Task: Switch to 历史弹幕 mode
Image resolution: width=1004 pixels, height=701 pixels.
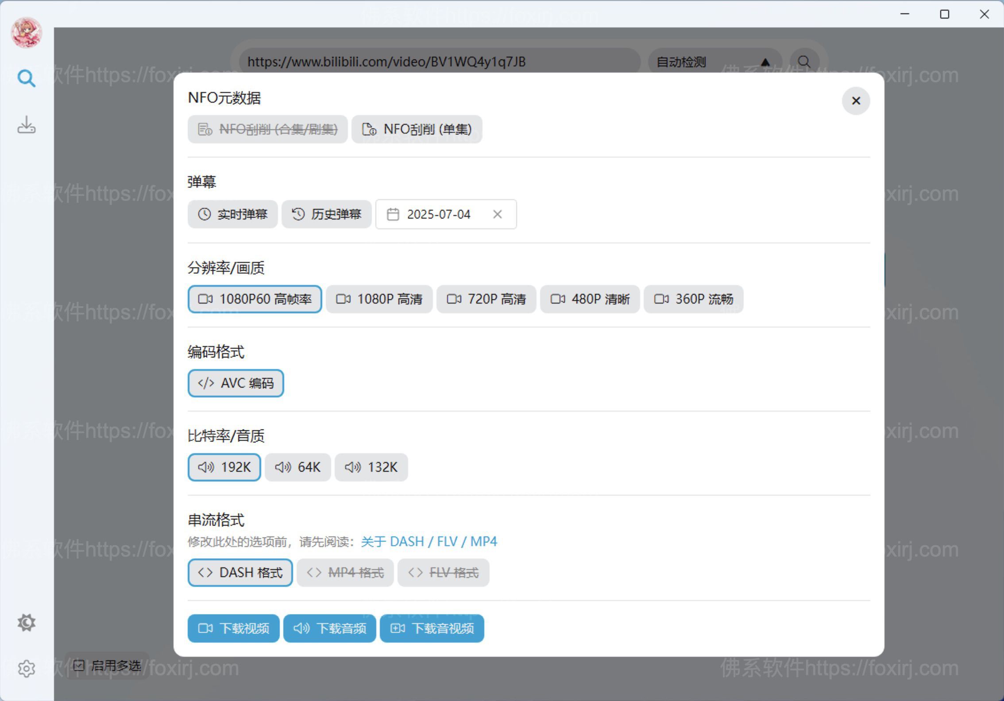Action: tap(327, 214)
